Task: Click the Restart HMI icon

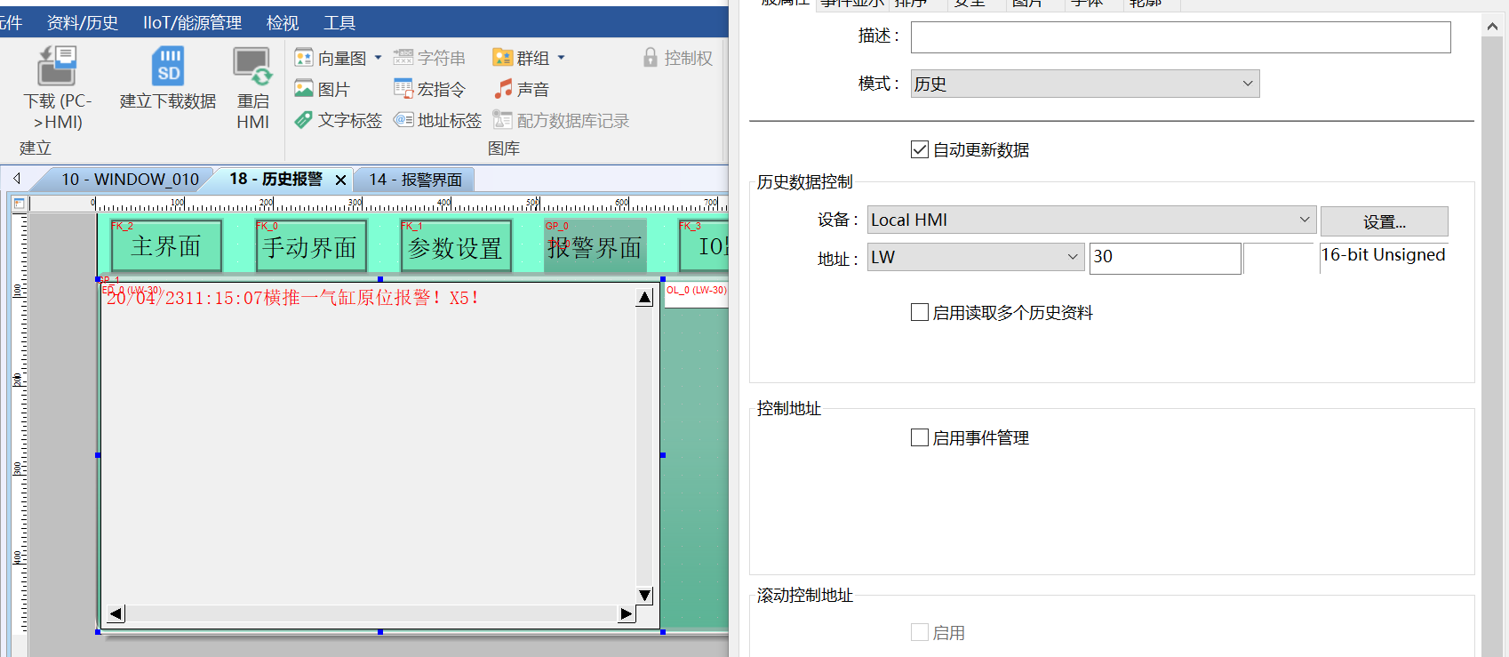Action: pos(252,68)
